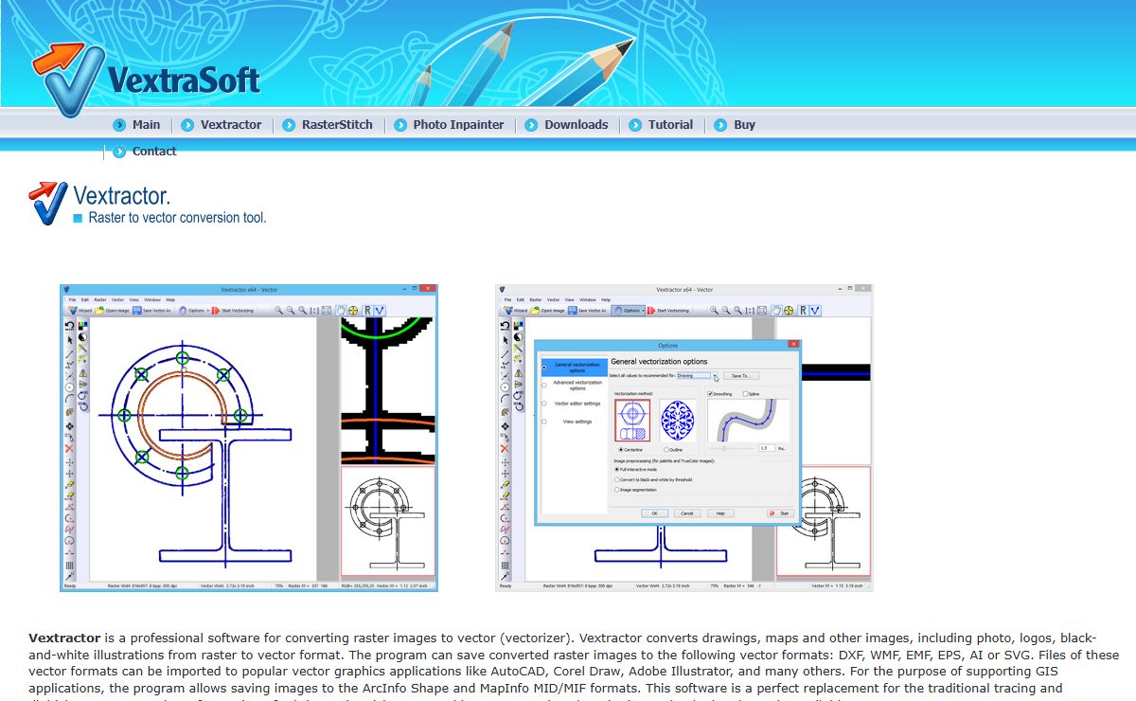Click the yellow crosshair icon in left screenshot
Screen dimensions: 1136x701
tap(353, 311)
